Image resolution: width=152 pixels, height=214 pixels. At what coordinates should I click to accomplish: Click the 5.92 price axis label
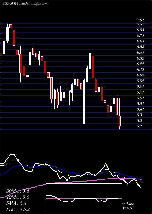140,81
